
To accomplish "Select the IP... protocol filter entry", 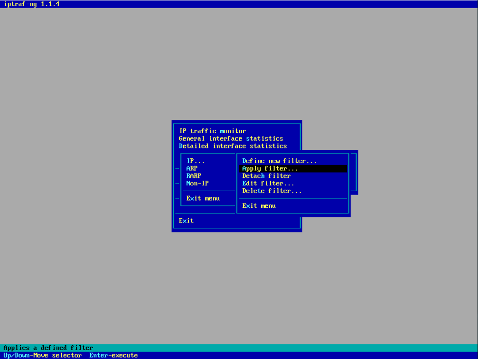I will (x=196, y=161).
